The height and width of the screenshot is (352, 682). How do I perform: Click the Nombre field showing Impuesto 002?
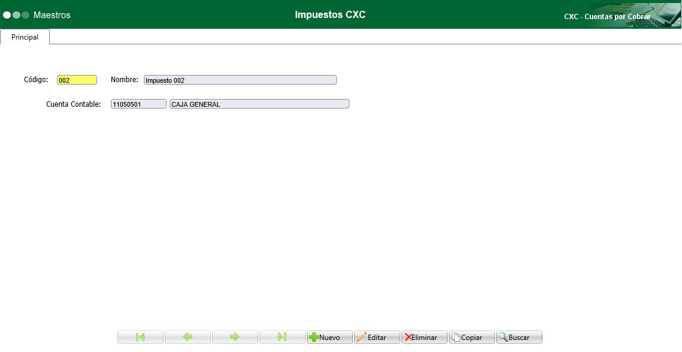tap(240, 79)
